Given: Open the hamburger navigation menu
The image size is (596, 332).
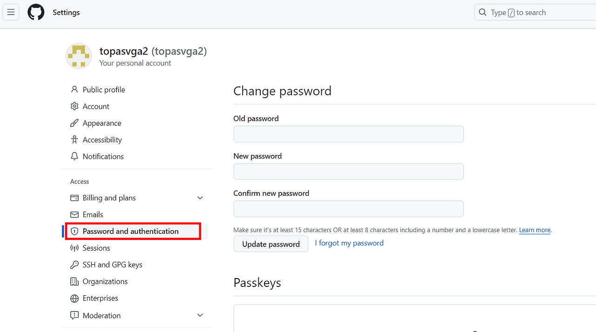Looking at the screenshot, I should pyautogui.click(x=11, y=13).
